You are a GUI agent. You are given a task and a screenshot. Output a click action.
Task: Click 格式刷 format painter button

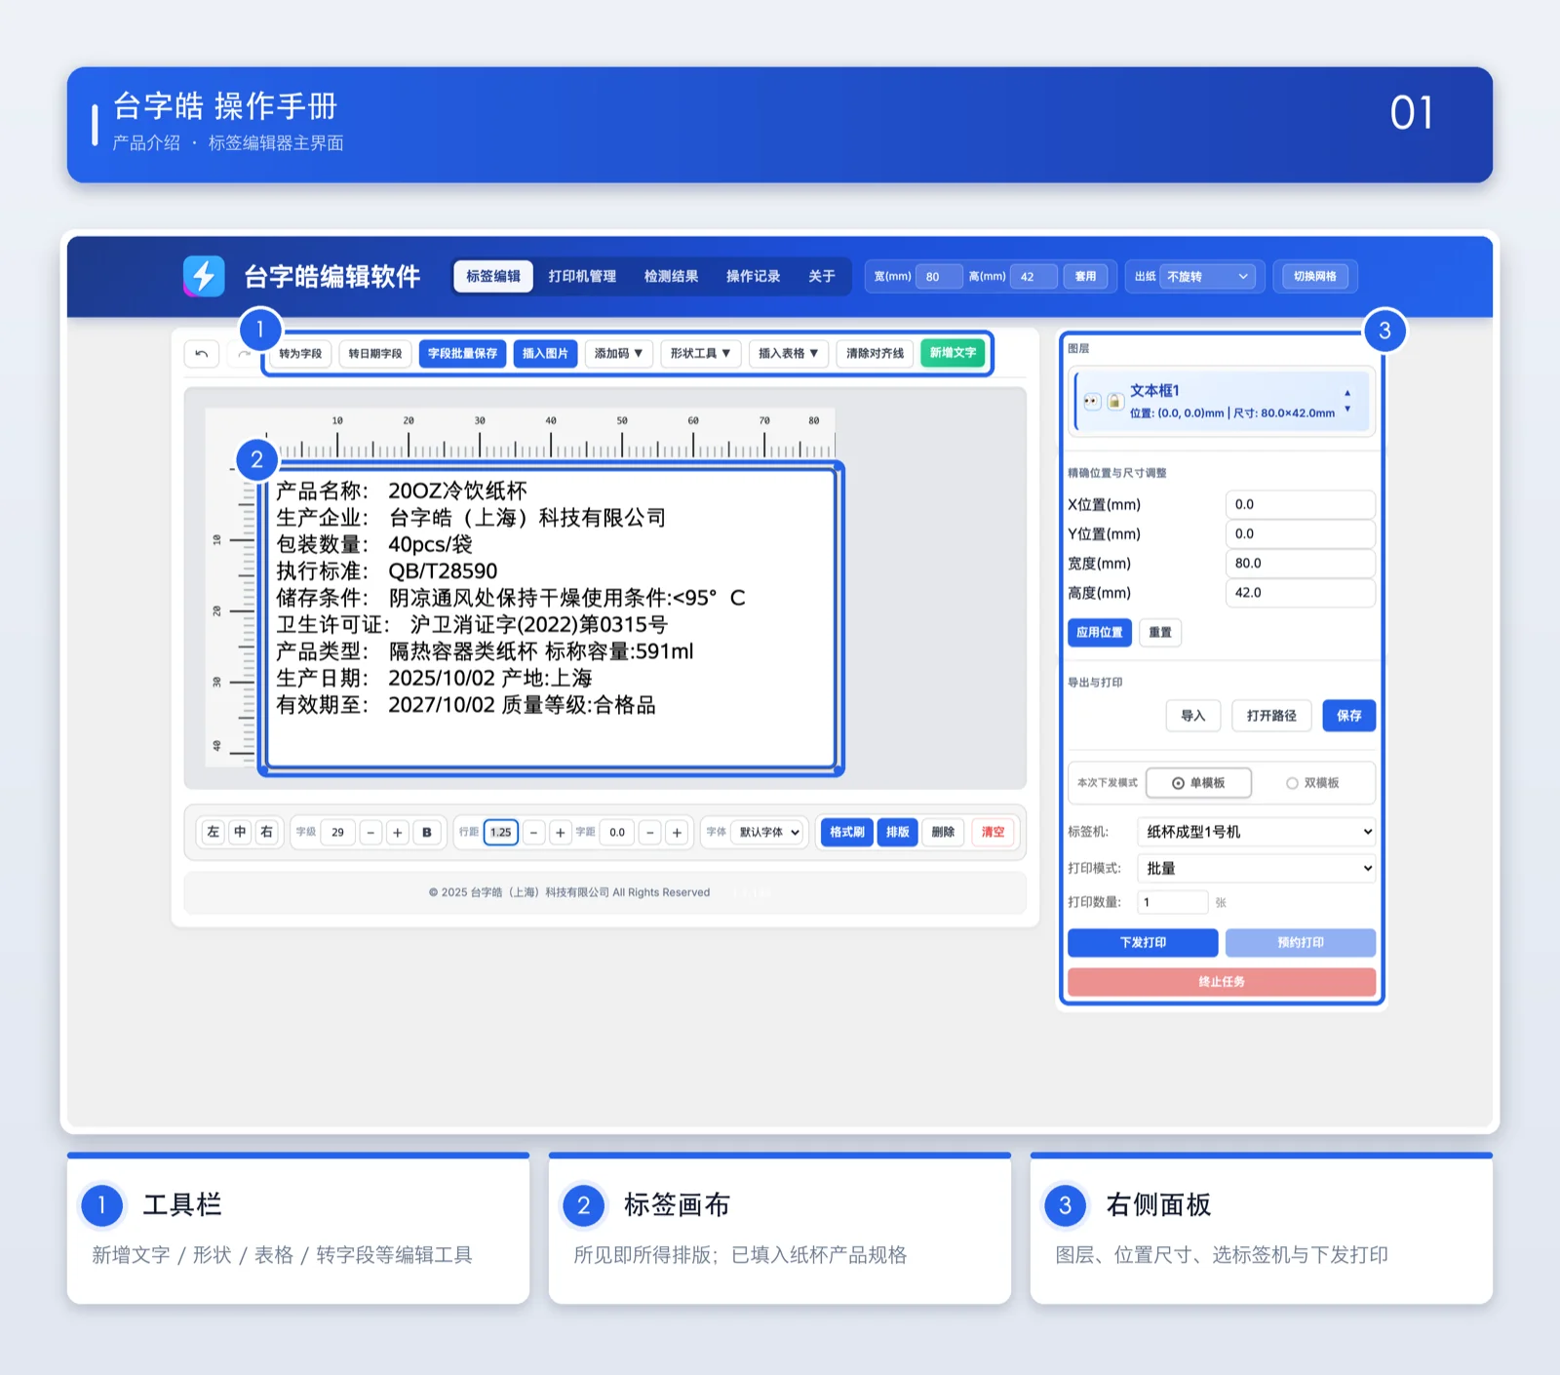[847, 833]
